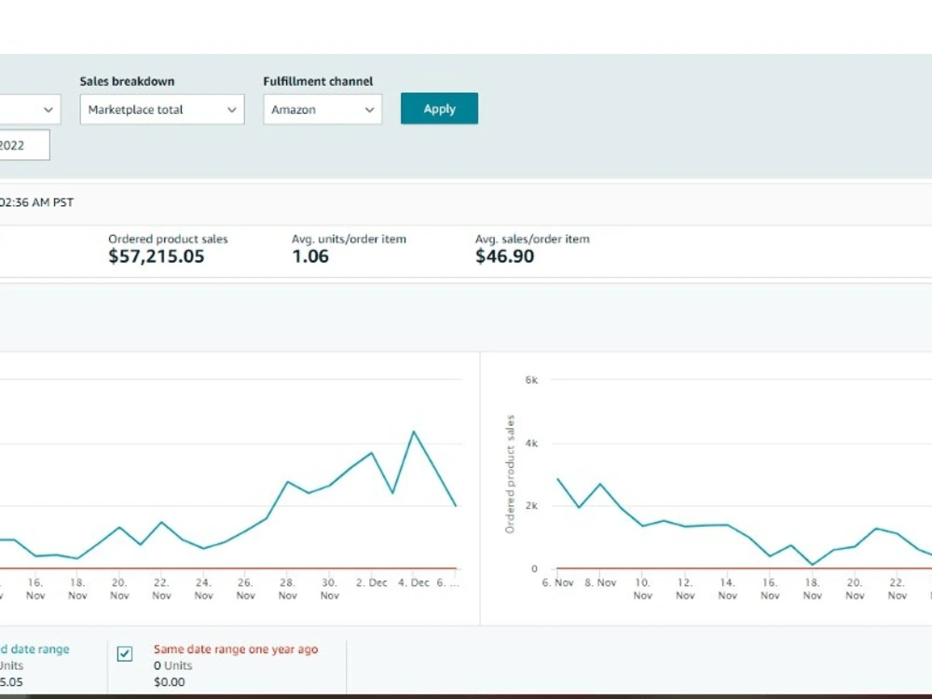Click the 02:36 AM PST timestamp

coord(36,202)
